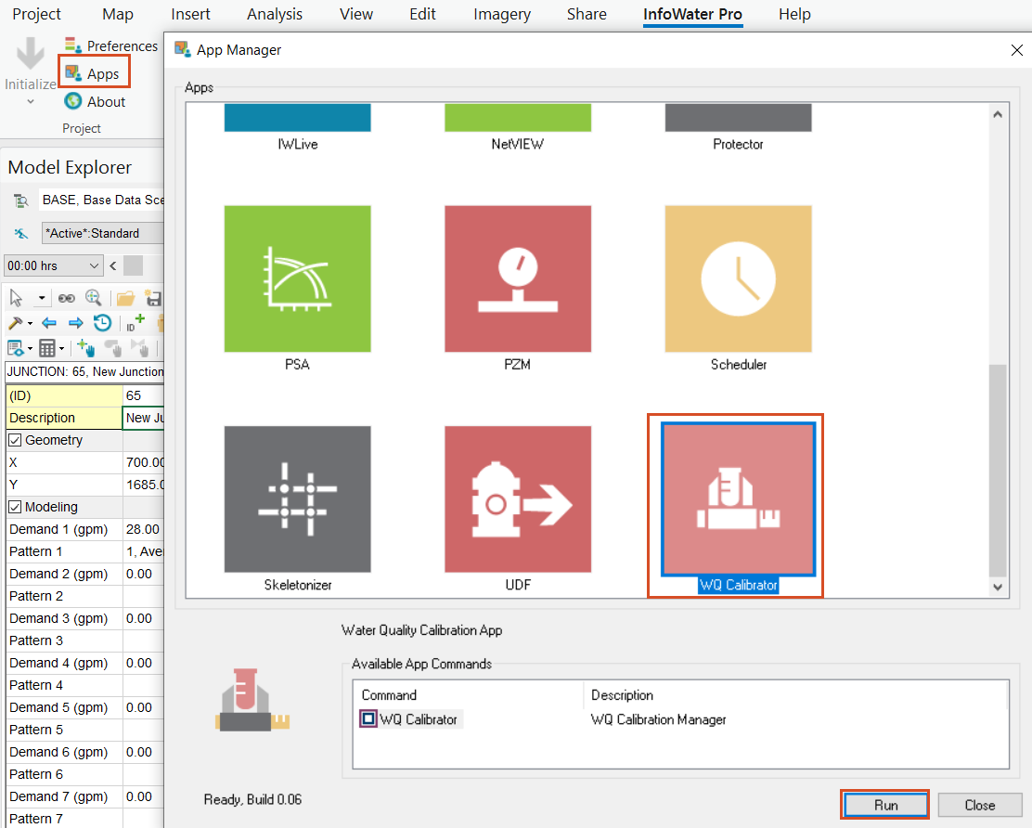The width and height of the screenshot is (1032, 828).
Task: Click the Initialize down-arrow icon
Action: [30, 53]
